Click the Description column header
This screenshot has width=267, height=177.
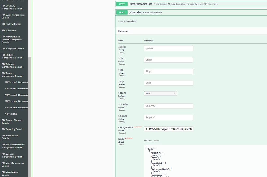coord(149,41)
